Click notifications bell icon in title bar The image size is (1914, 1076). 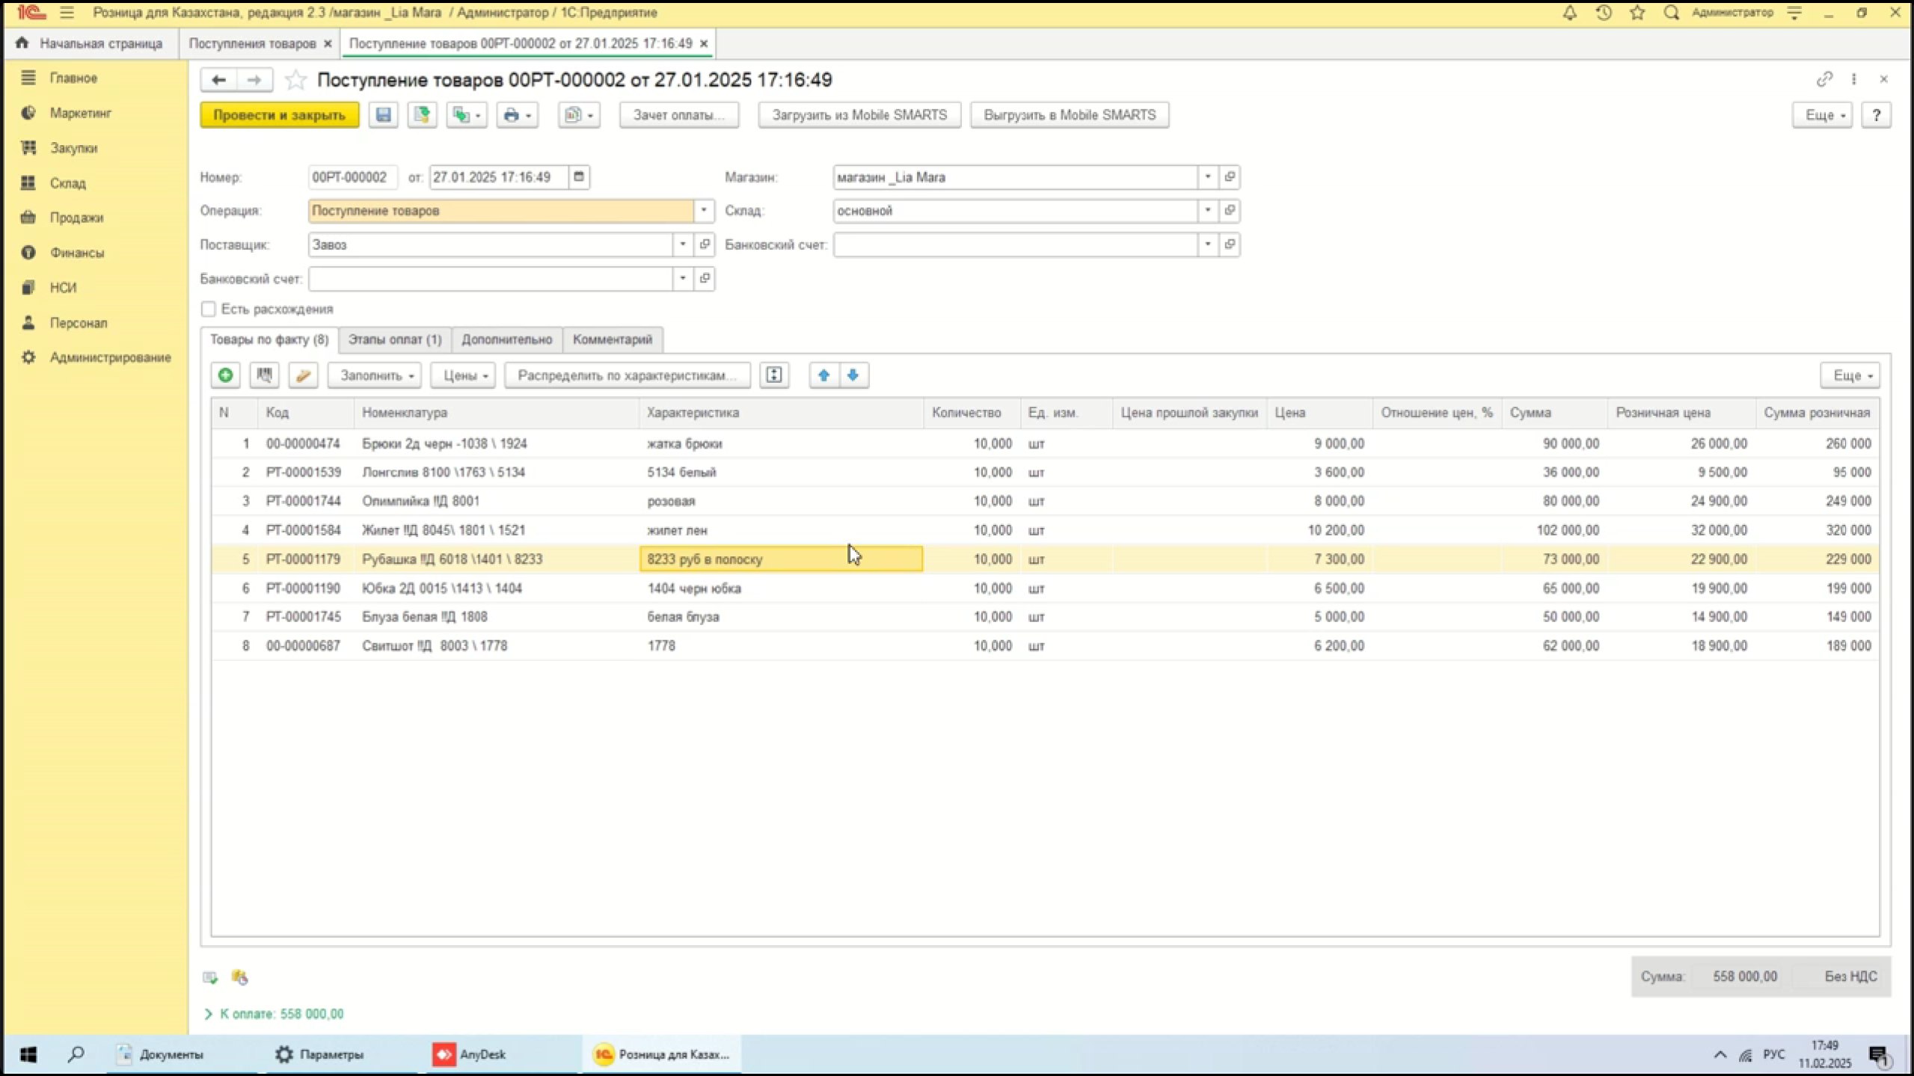1569,13
